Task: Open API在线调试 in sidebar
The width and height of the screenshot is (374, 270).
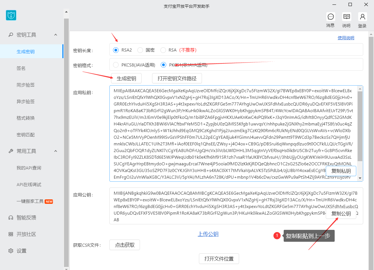Action: (29, 184)
